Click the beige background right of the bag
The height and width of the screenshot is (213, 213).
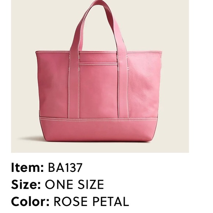point(176,82)
